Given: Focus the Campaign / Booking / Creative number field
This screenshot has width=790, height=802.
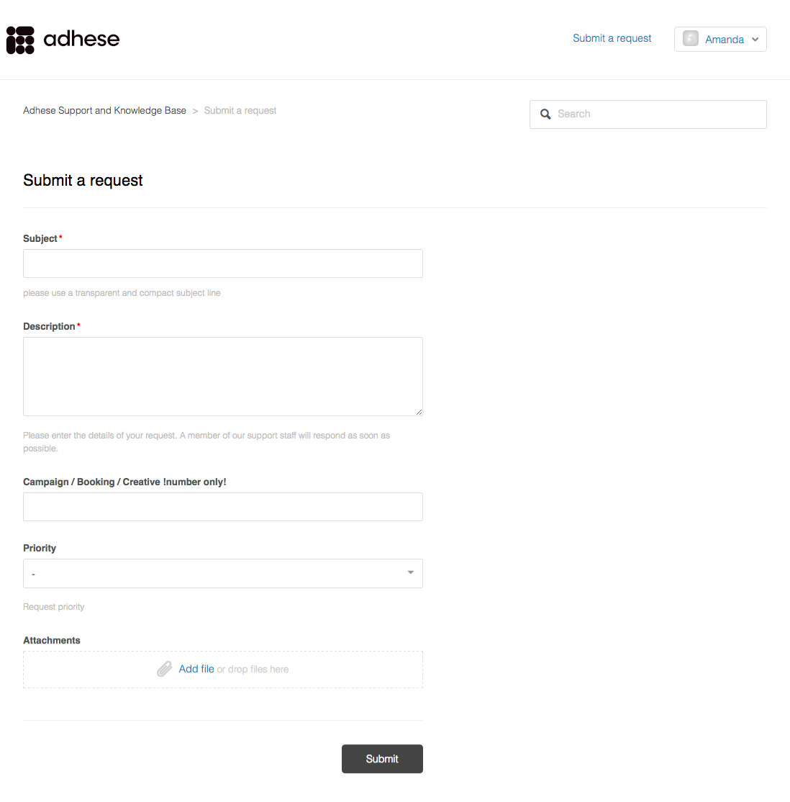Looking at the screenshot, I should (x=223, y=507).
